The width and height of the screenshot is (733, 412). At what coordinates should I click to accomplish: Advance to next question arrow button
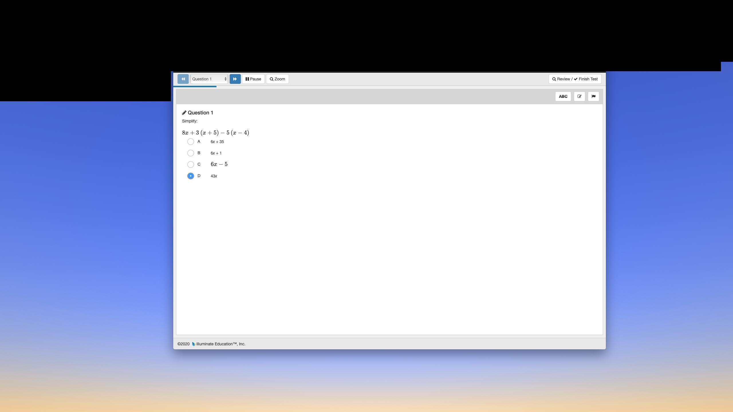[235, 79]
